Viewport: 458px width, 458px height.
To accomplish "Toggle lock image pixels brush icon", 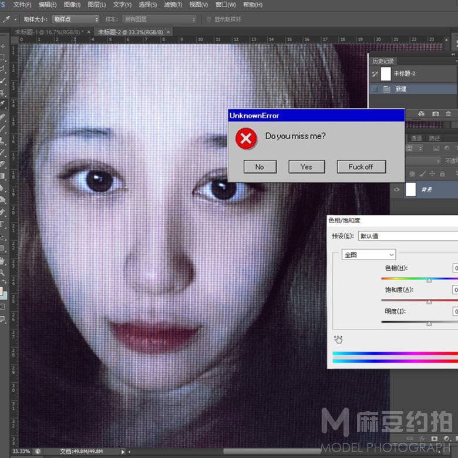I will [x=422, y=174].
